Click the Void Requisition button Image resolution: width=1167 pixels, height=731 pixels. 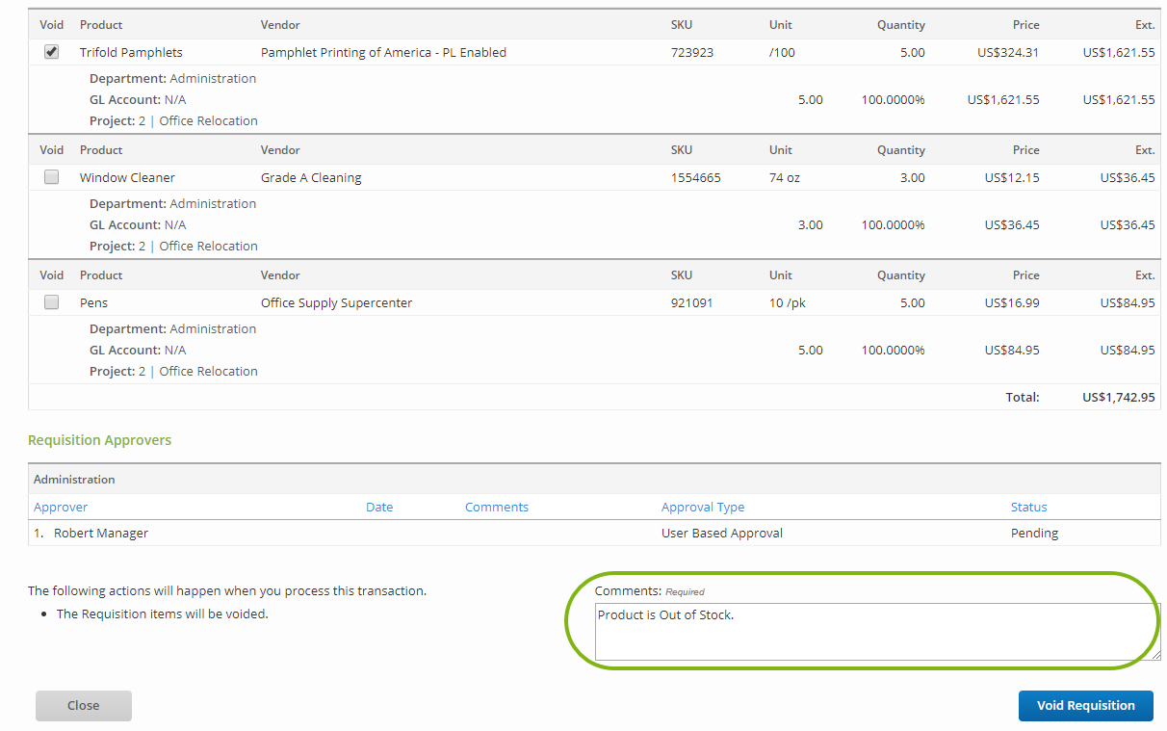pos(1085,705)
